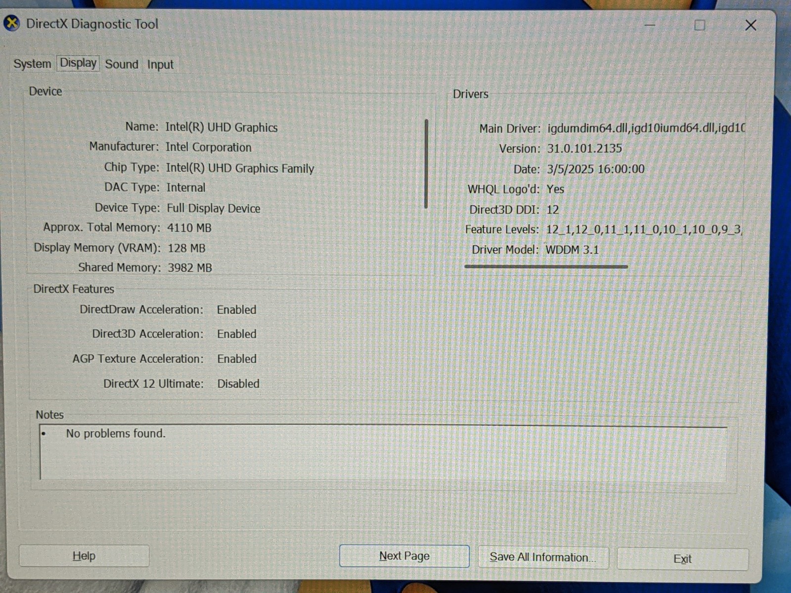Screen dimensions: 791x593
Task: Click driver date '3/5/2025 16:00:00'
Action: click(x=596, y=169)
